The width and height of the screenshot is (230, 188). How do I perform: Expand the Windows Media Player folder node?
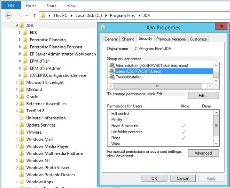tap(17, 146)
